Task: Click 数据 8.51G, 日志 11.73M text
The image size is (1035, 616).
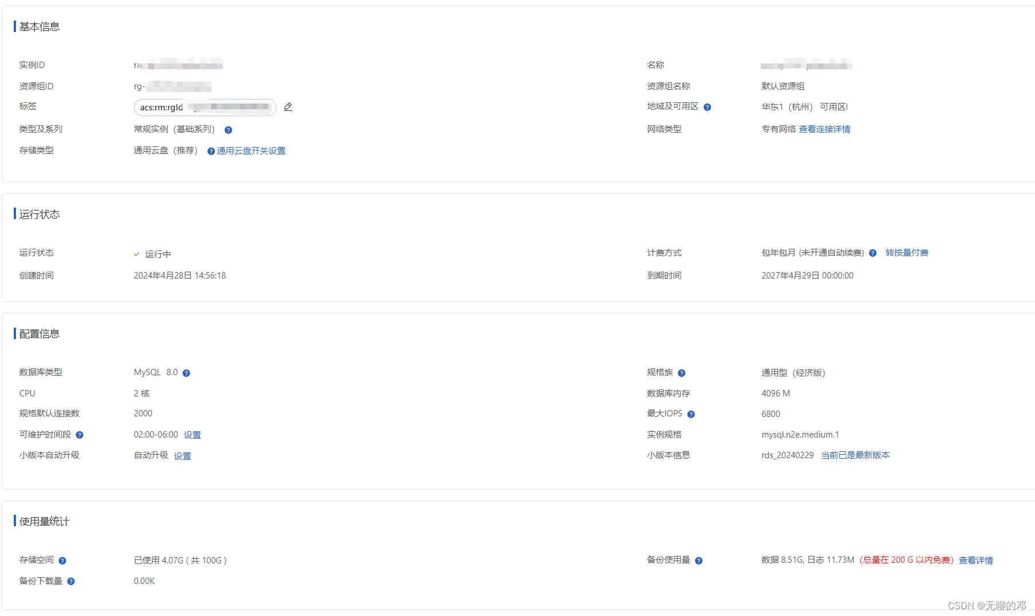Action: pyautogui.click(x=808, y=560)
